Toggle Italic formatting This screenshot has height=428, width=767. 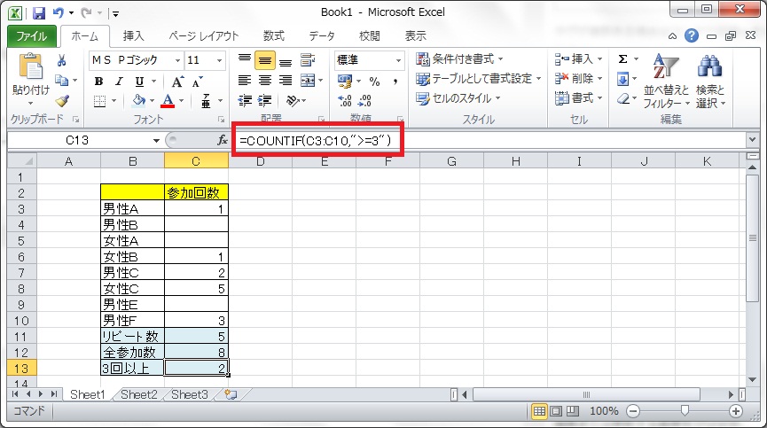click(x=119, y=82)
